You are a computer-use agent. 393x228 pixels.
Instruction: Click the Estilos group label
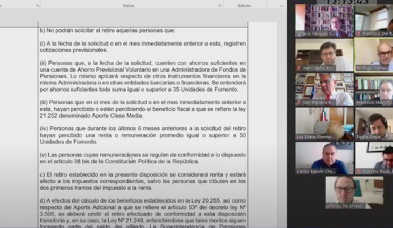pos(128,5)
